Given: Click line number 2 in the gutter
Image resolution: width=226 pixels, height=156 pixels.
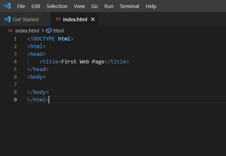Looking at the screenshot, I should tap(15, 47).
